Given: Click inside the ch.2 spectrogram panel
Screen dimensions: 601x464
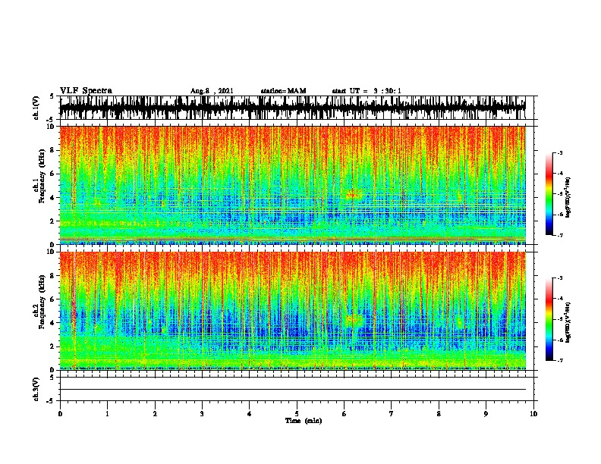Looking at the screenshot, I should [292, 311].
